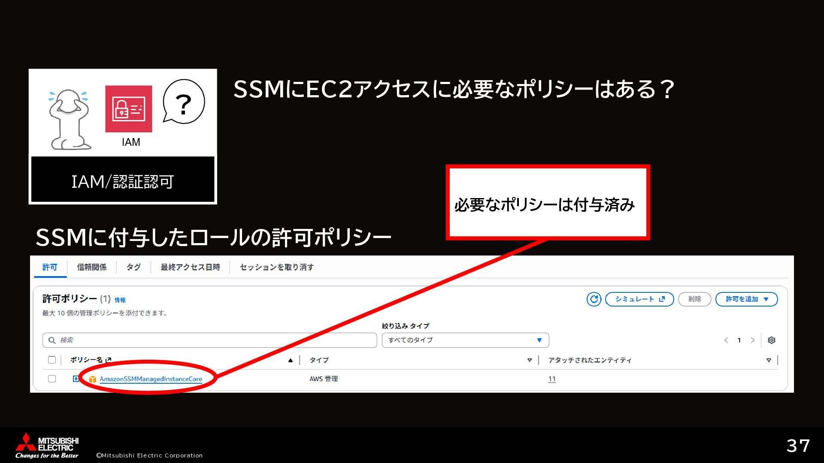The width and height of the screenshot is (824, 463).
Task: Click the 許可ポリシー section heading
Action: (70, 299)
